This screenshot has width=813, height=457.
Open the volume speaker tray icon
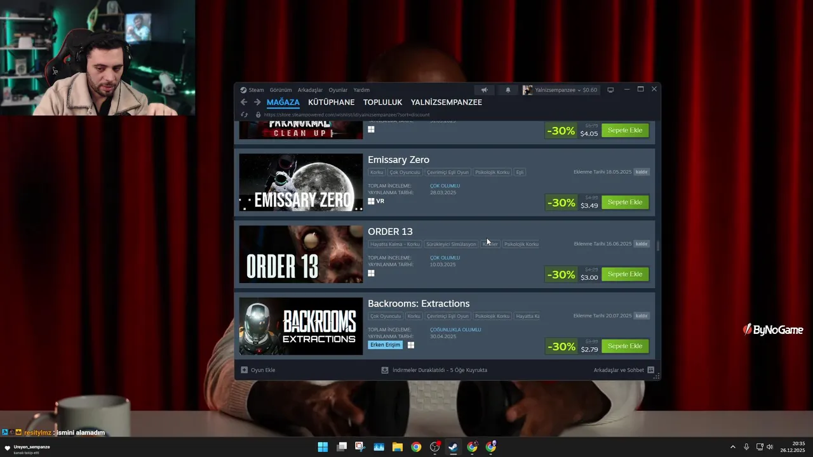[x=770, y=447]
